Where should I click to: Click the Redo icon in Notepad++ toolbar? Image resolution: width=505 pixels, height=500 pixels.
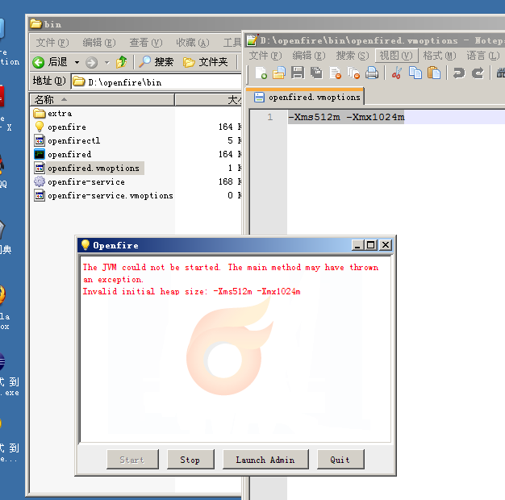(478, 73)
